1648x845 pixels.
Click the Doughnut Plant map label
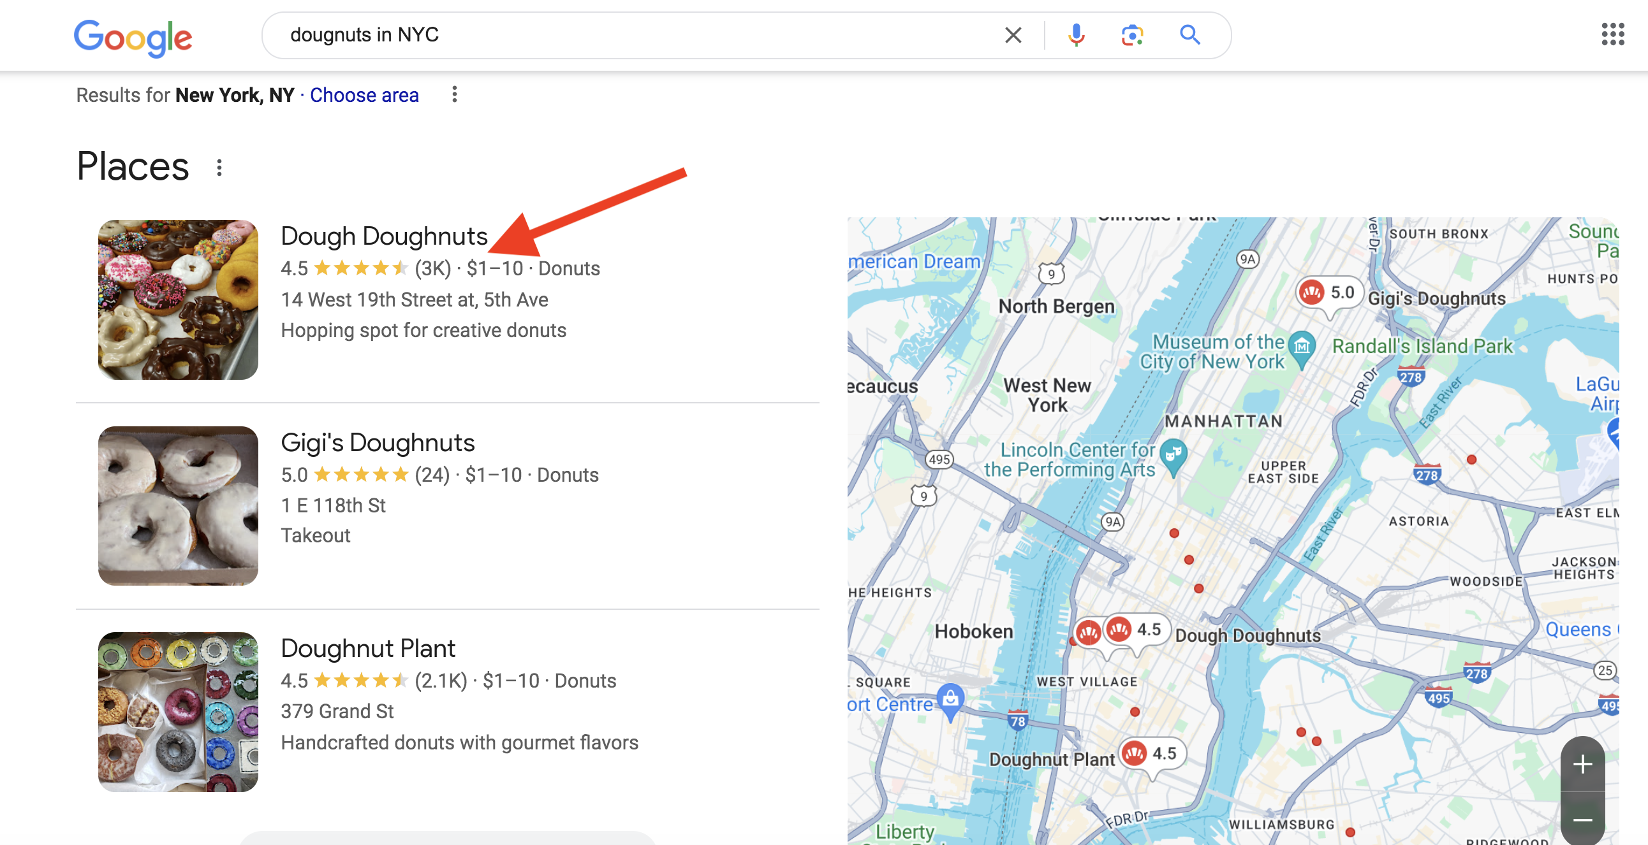(1052, 760)
